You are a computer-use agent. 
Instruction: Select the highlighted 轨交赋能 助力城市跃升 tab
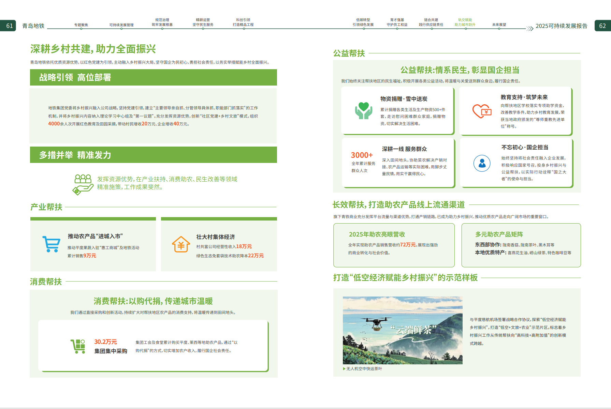[465, 22]
